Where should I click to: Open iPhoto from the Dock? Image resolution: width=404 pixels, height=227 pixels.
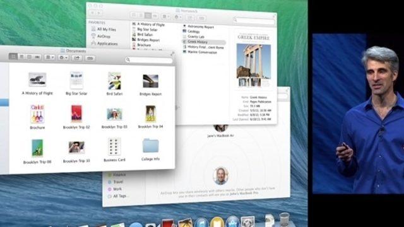coord(185,223)
